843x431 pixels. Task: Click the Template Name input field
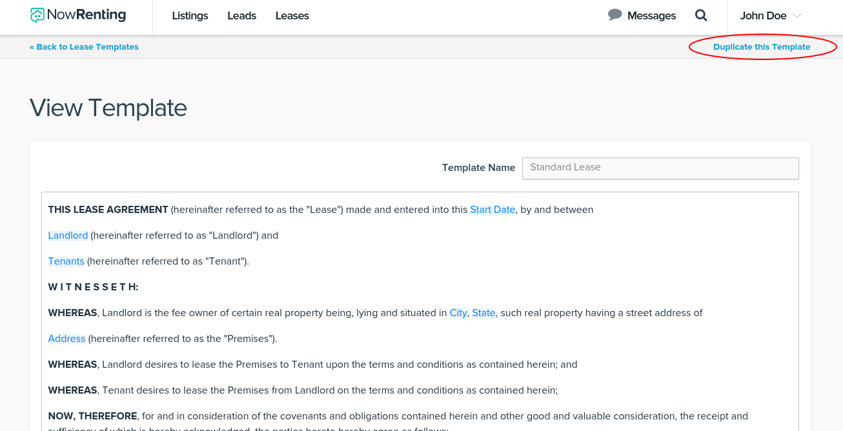(660, 168)
